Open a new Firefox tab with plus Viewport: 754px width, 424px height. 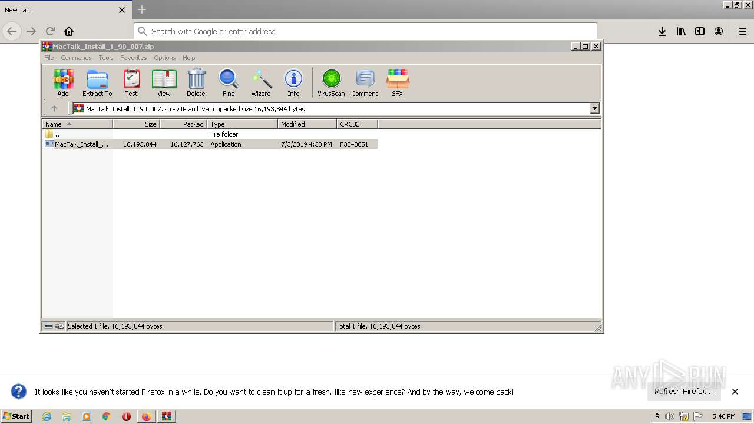(x=141, y=9)
